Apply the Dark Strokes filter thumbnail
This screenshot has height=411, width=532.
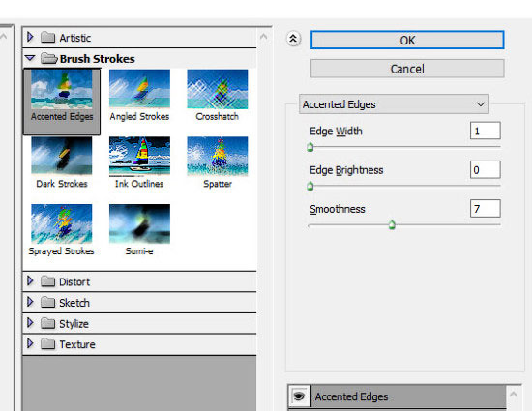(x=62, y=162)
